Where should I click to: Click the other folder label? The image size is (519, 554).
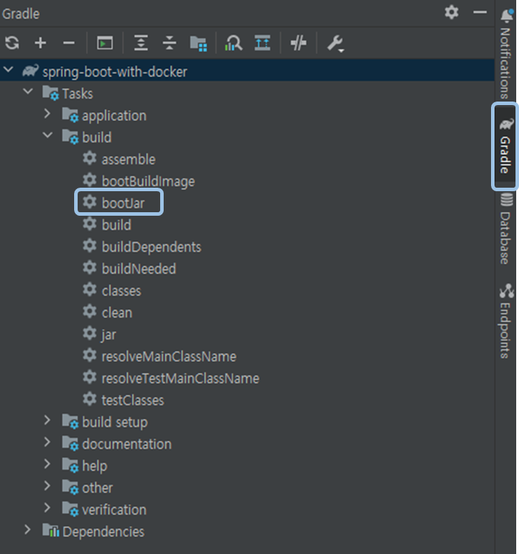tap(97, 488)
